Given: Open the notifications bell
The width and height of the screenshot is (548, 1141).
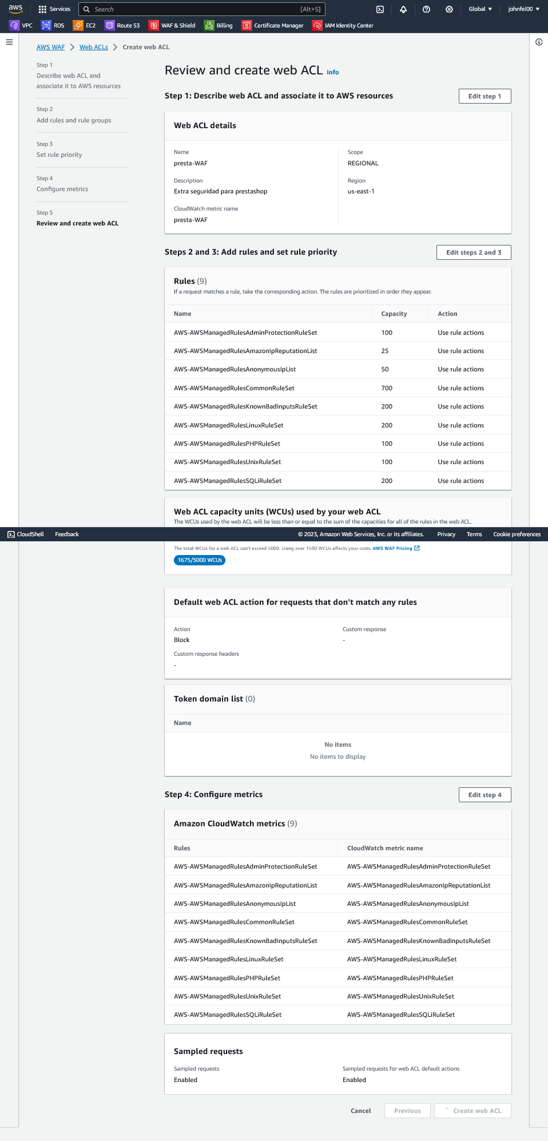Looking at the screenshot, I should pyautogui.click(x=403, y=9).
